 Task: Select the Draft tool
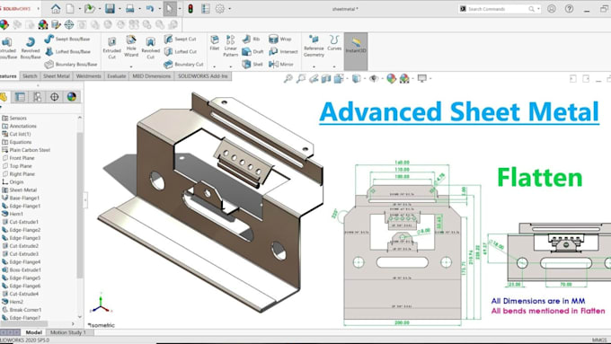[252, 51]
